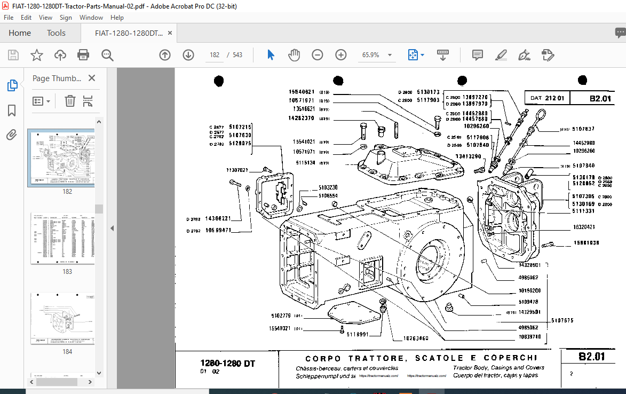This screenshot has height=394, width=626.
Task: Upload the file to cloud
Action: [x=60, y=54]
